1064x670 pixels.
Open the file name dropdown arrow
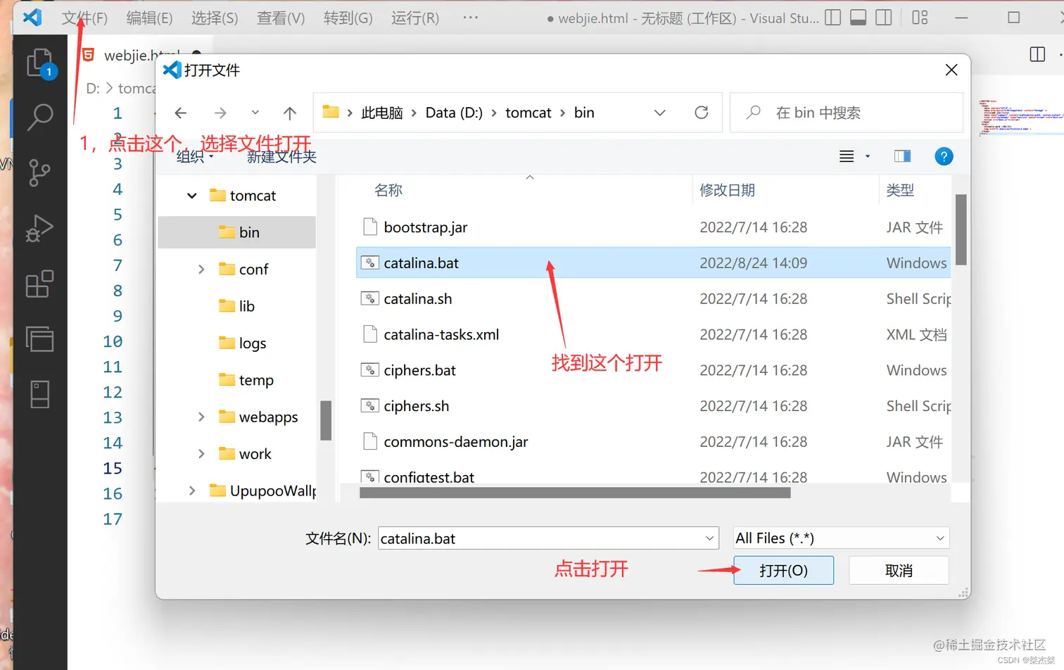coord(709,538)
